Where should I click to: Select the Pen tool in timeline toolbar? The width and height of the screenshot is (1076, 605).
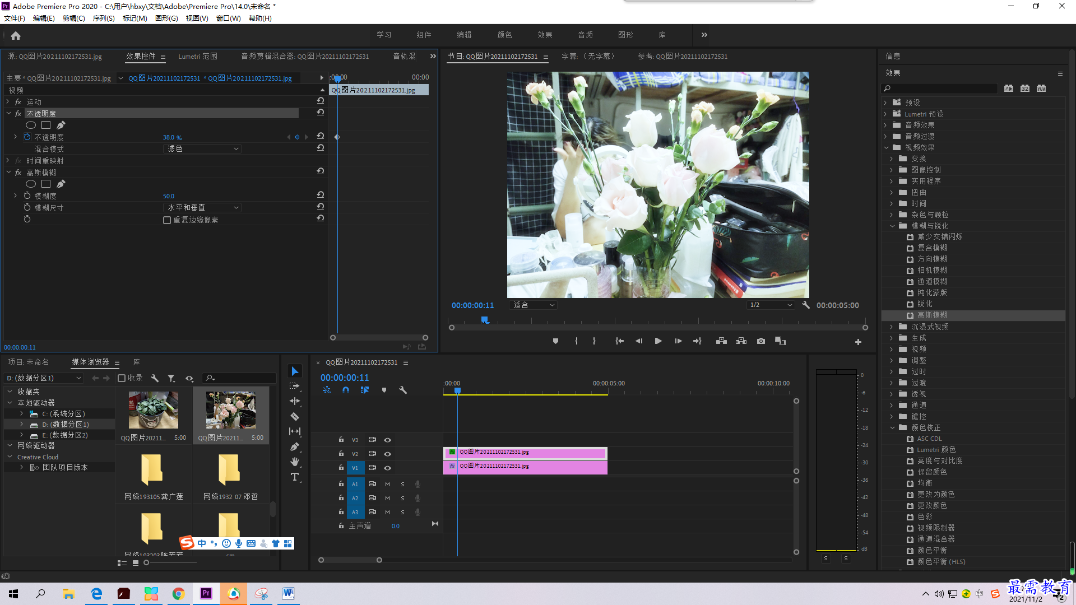295,447
